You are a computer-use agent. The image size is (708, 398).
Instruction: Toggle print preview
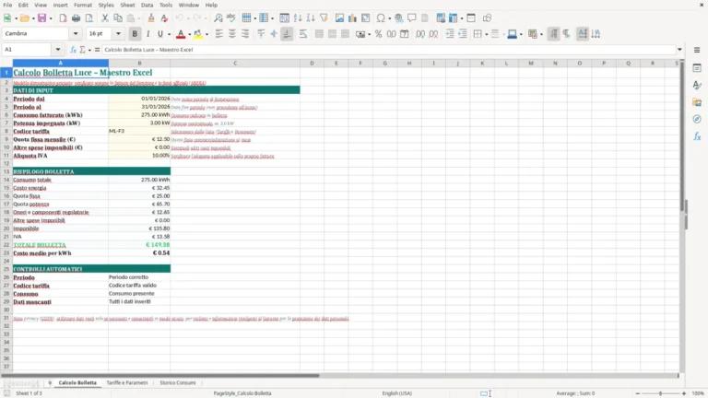point(88,18)
